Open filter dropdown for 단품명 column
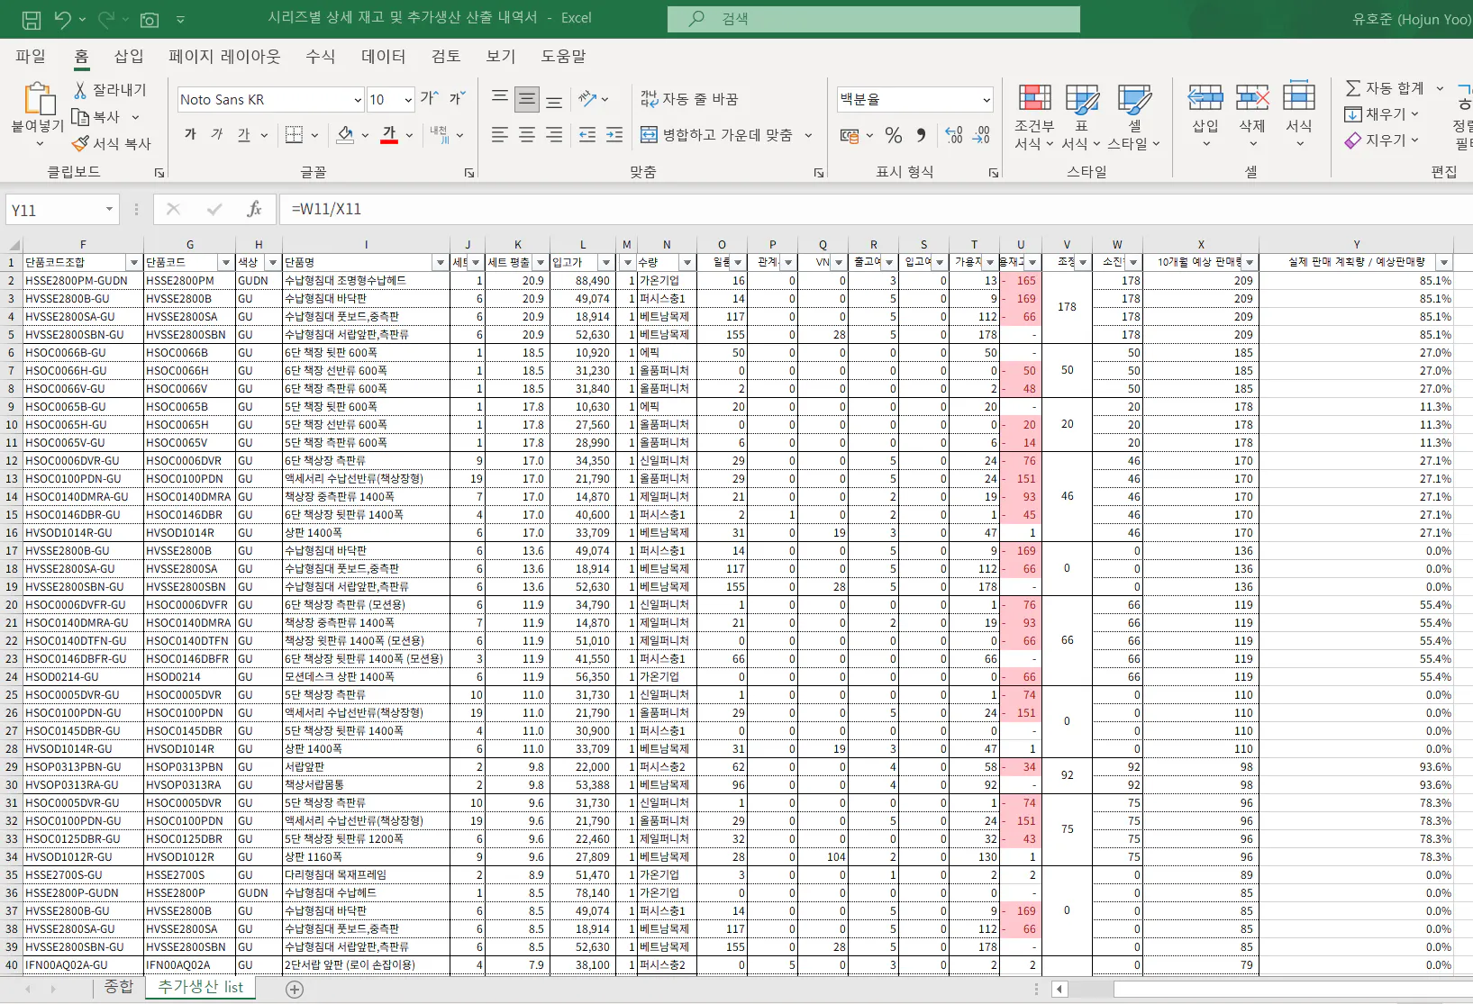Screen dimensions: 1473x1004 [441, 263]
